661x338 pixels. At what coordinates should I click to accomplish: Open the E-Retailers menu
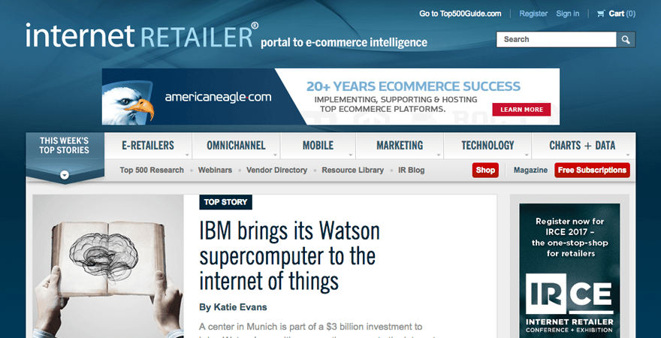coord(148,146)
